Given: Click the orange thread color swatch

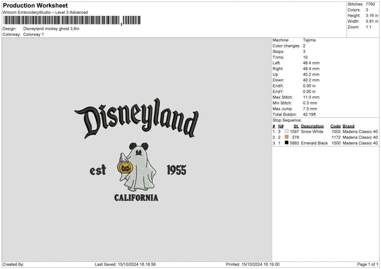Looking at the screenshot, I should coord(286,137).
